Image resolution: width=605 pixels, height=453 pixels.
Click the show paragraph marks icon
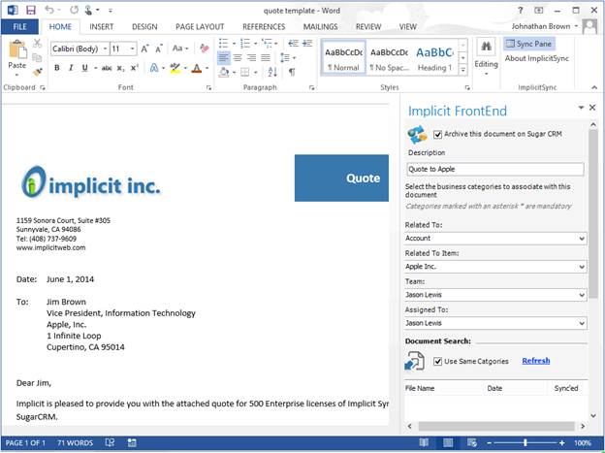292,72
